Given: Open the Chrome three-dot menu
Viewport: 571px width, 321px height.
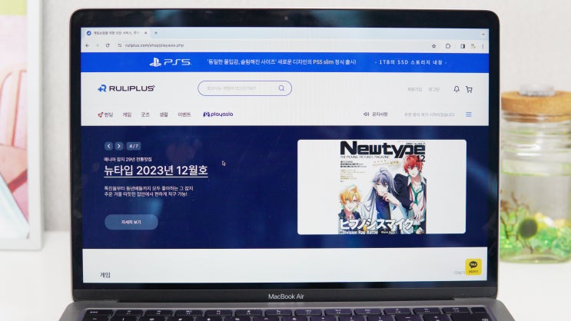Looking at the screenshot, I should pos(483,46).
